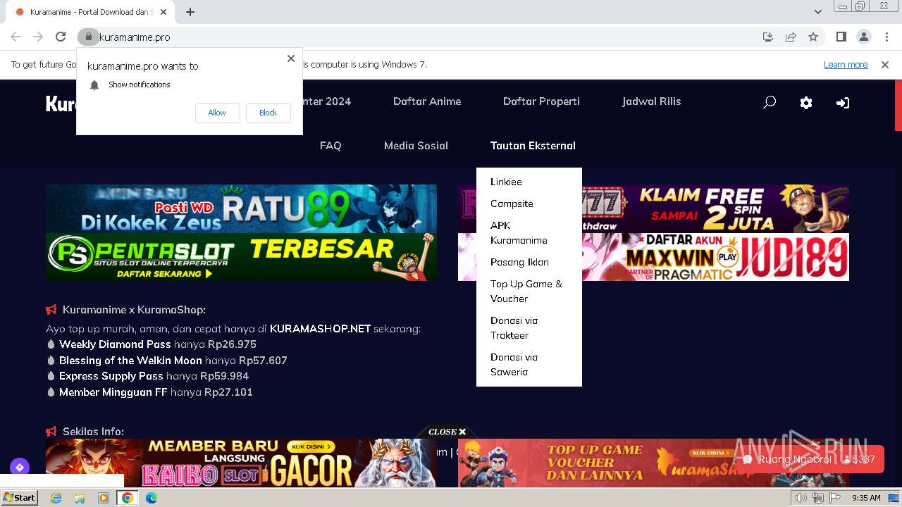The height and width of the screenshot is (507, 902).
Task: Open media player taskbar icon
Action: click(104, 498)
